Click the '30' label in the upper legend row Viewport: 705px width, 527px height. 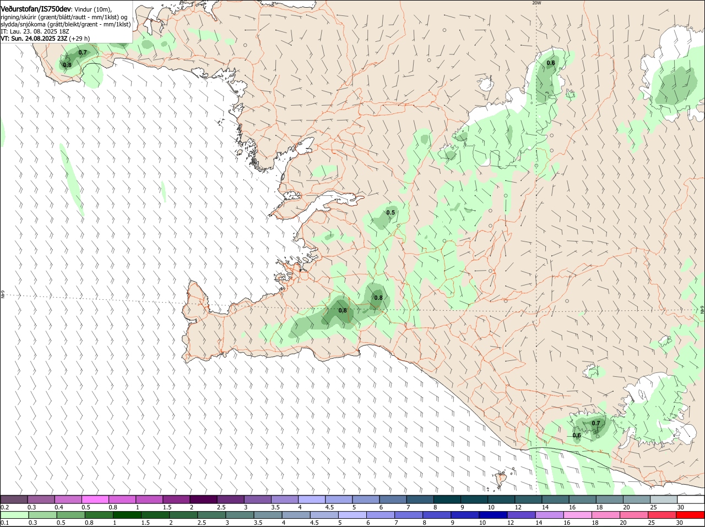681,507
